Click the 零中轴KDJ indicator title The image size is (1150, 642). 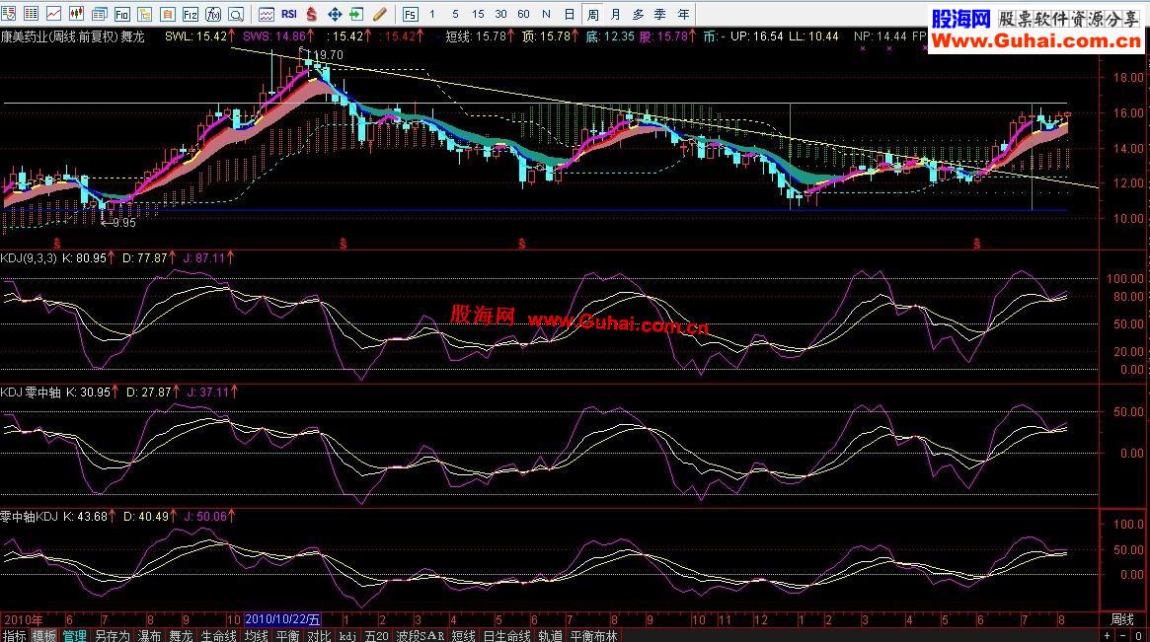pos(29,517)
